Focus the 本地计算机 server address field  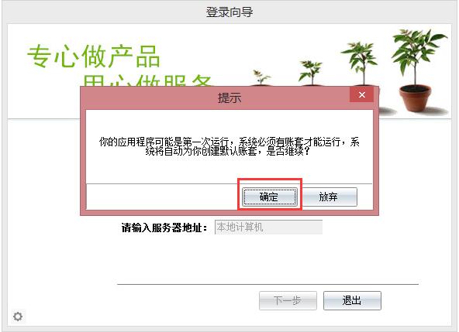[268, 227]
